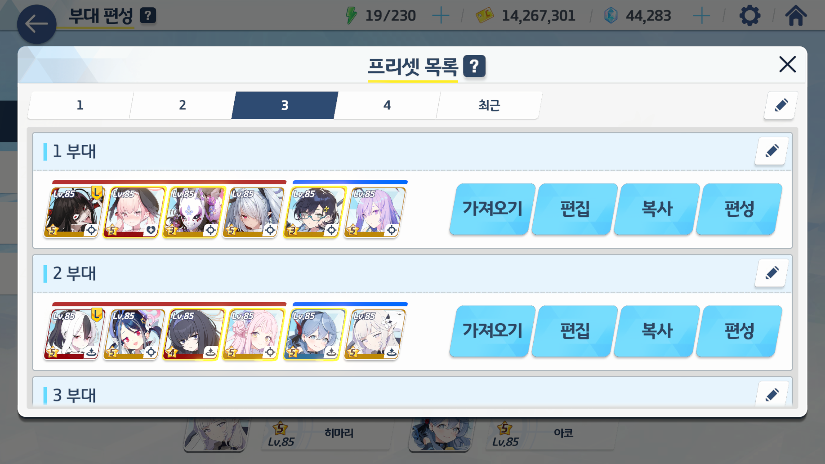Open help for 프리셋 목록 heading

(x=474, y=66)
